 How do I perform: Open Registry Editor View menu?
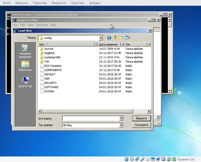click(31, 25)
